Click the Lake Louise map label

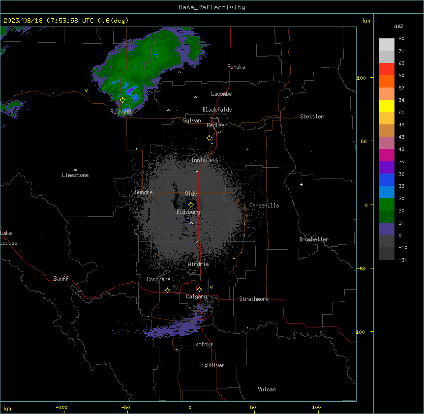pos(8,238)
